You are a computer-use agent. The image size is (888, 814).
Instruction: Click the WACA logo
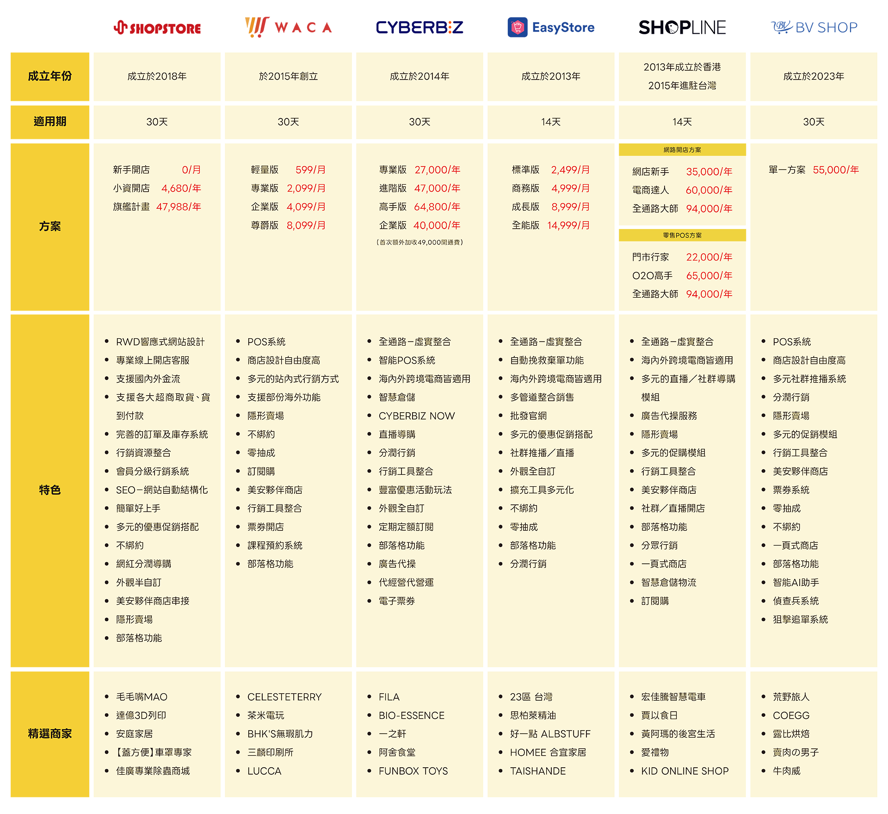pos(289,27)
